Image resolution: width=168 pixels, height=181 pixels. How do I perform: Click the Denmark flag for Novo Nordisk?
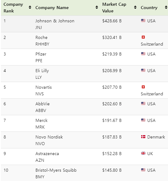143,137
